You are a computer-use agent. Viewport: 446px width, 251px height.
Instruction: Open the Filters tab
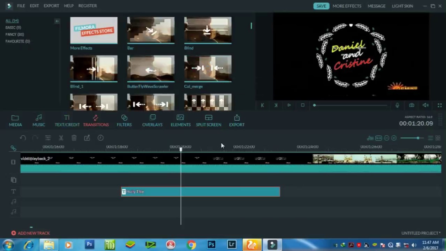coord(124,121)
